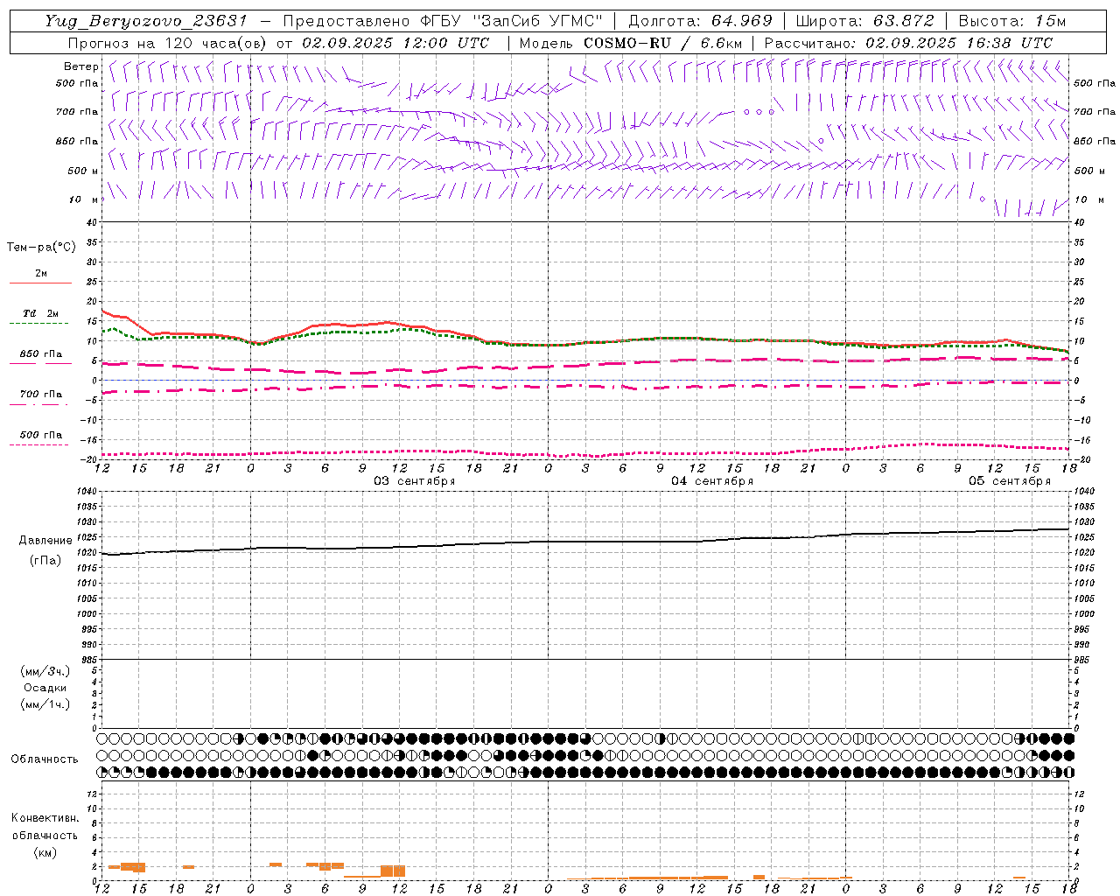This screenshot has width=1120, height=896.
Task: Click the Давление pressure panel label
Action: tap(46, 541)
